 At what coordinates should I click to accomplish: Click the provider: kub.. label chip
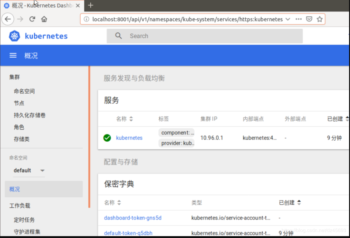click(x=176, y=143)
